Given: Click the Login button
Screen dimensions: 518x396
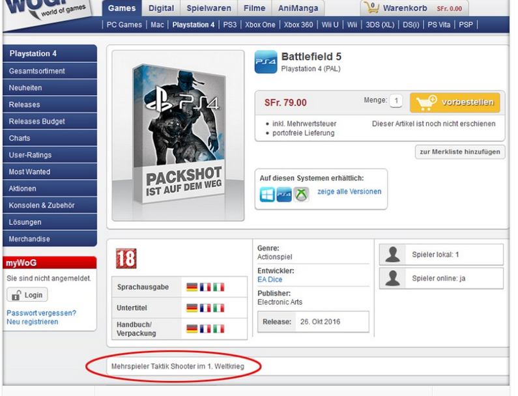Looking at the screenshot, I should pos(27,295).
